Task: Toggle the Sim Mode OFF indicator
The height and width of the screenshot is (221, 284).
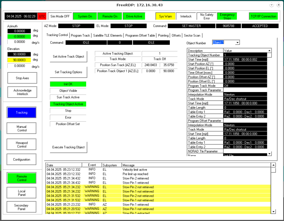Action: point(60,16)
